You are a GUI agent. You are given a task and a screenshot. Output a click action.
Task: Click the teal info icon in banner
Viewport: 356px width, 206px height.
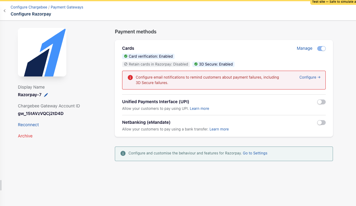pos(123,153)
